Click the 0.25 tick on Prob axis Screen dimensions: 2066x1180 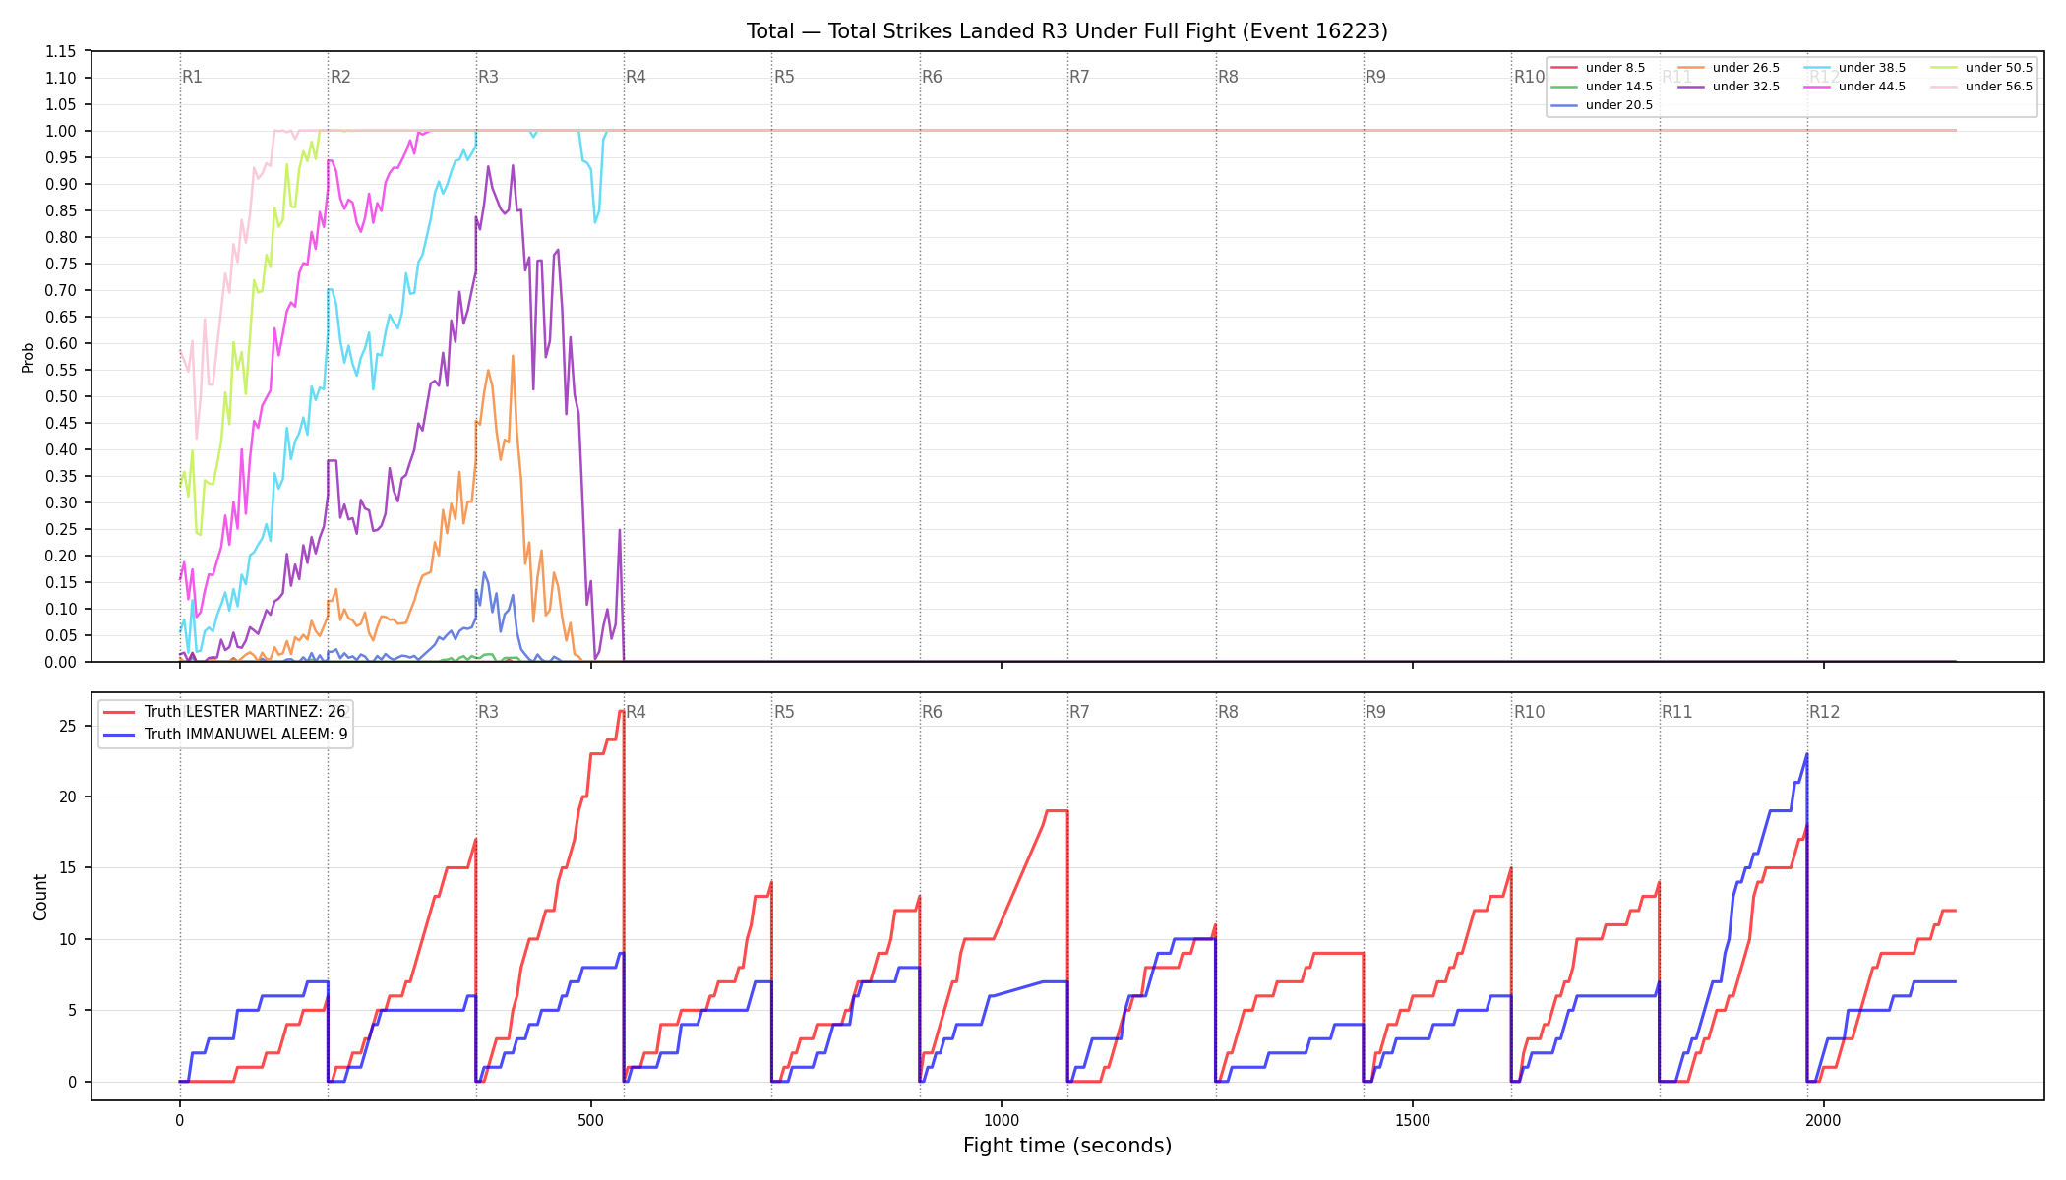(x=61, y=529)
